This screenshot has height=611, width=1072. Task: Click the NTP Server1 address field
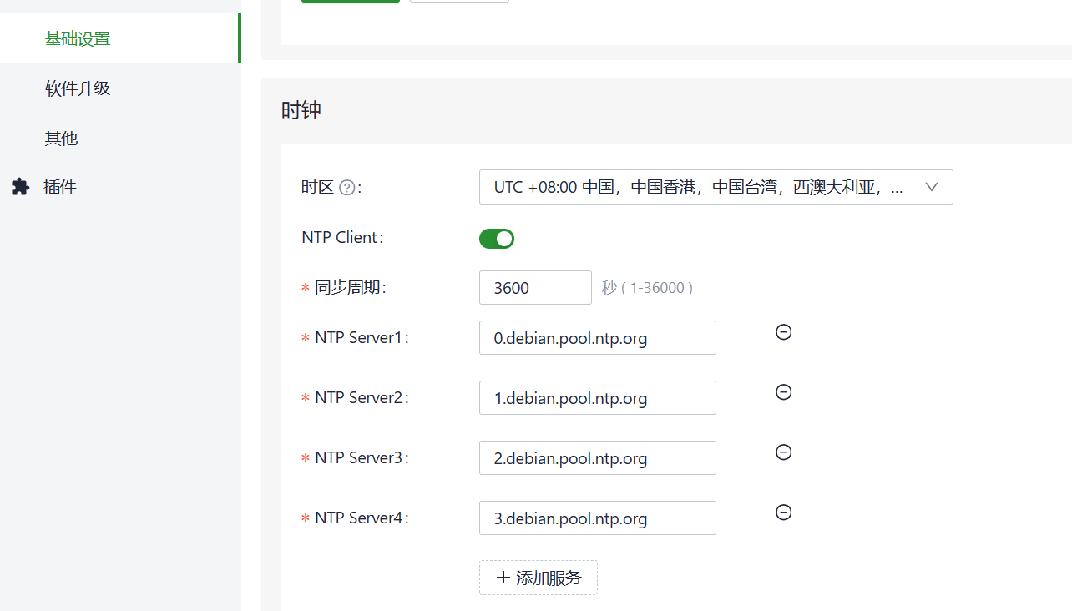(597, 338)
